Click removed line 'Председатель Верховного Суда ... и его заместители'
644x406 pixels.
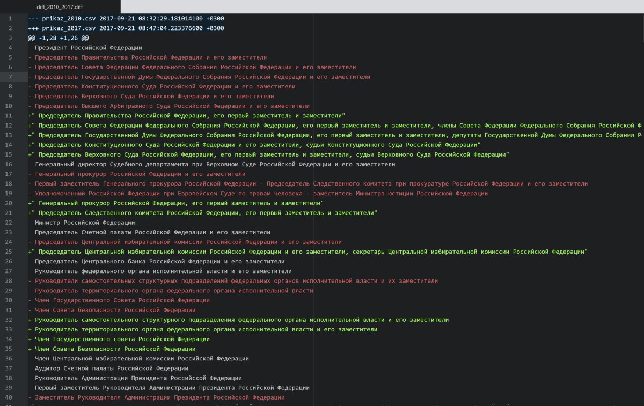pyautogui.click(x=151, y=96)
